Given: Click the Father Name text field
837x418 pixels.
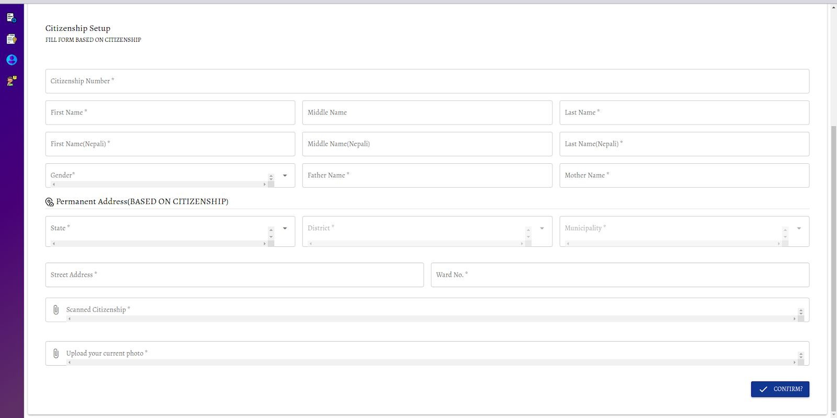Looking at the screenshot, I should pos(427,176).
